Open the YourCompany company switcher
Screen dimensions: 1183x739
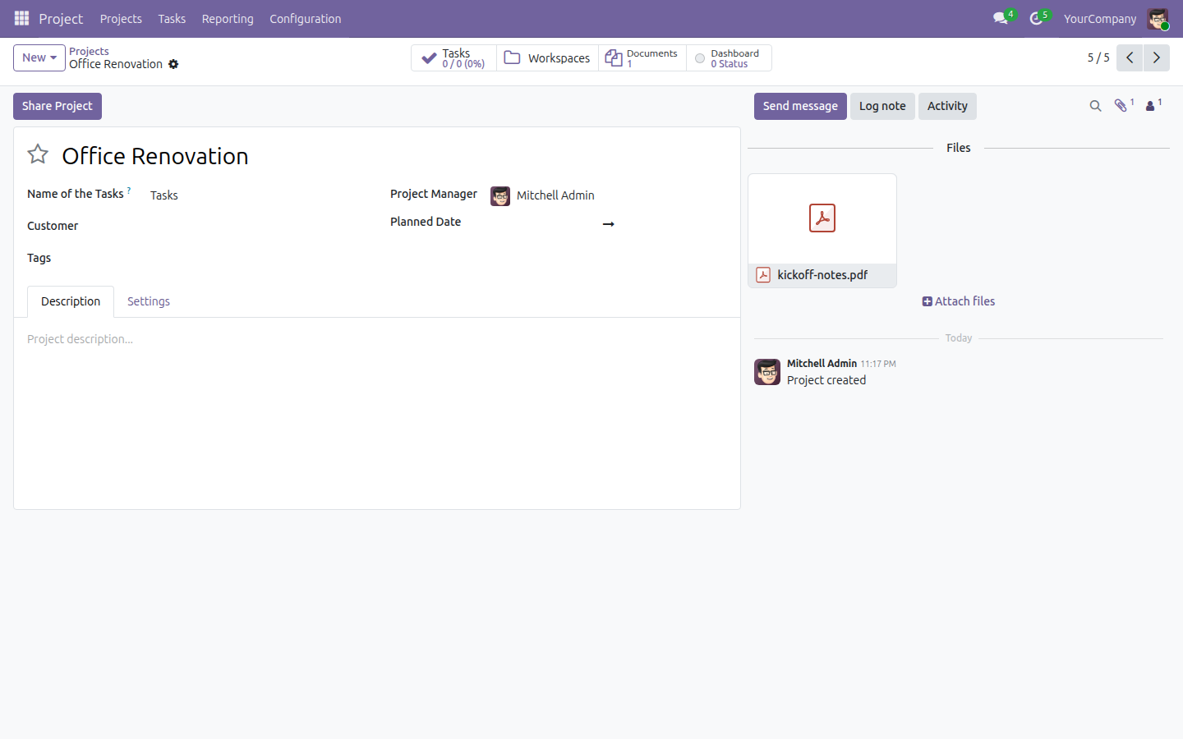pos(1100,19)
